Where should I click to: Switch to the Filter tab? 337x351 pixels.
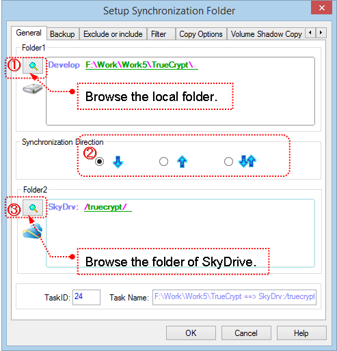(161, 34)
